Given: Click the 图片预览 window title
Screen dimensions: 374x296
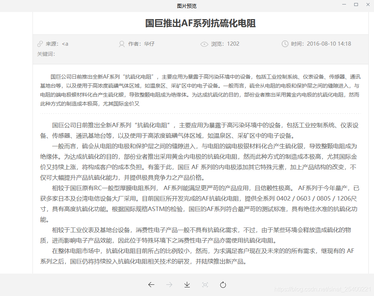Looking at the screenshot, I should 187,6.
